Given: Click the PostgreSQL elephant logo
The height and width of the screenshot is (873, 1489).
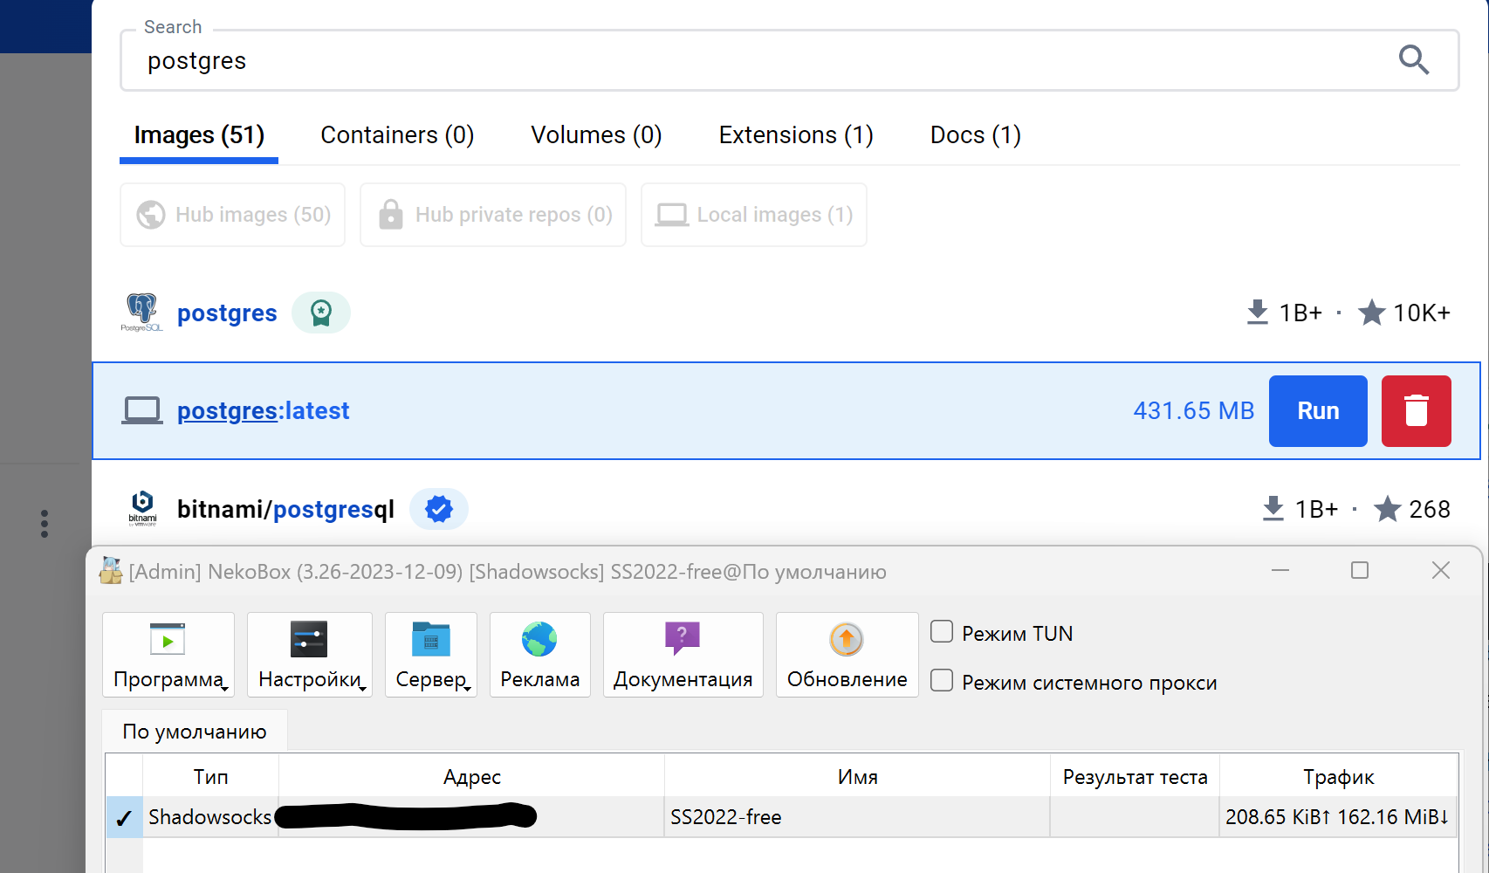Looking at the screenshot, I should 141,313.
